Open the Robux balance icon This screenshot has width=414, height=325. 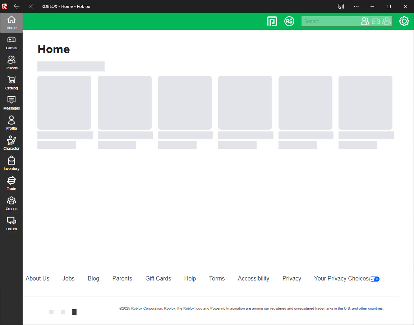289,21
